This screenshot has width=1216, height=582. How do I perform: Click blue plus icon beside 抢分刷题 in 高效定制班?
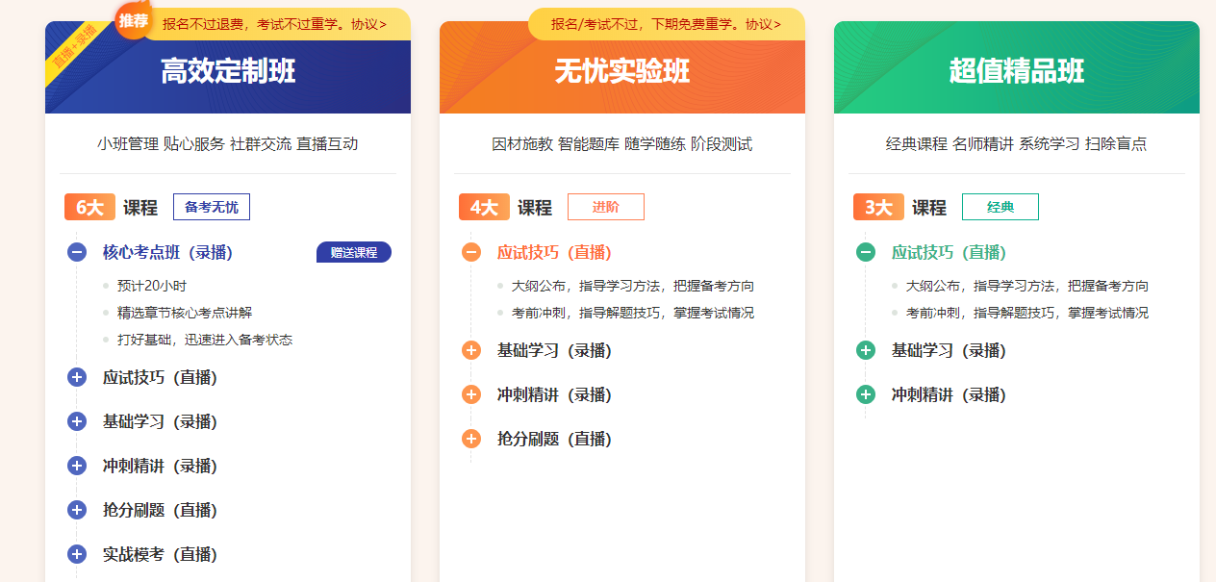pos(77,510)
